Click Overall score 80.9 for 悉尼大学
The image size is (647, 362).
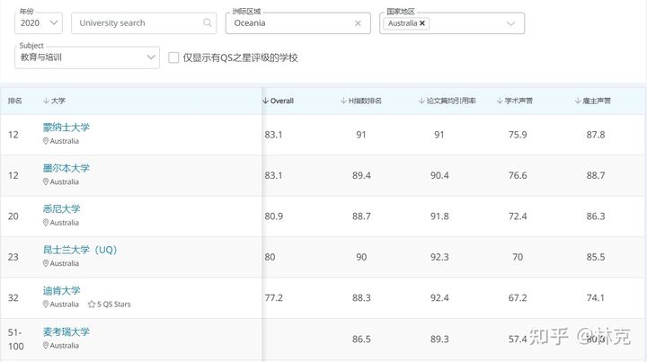click(273, 216)
